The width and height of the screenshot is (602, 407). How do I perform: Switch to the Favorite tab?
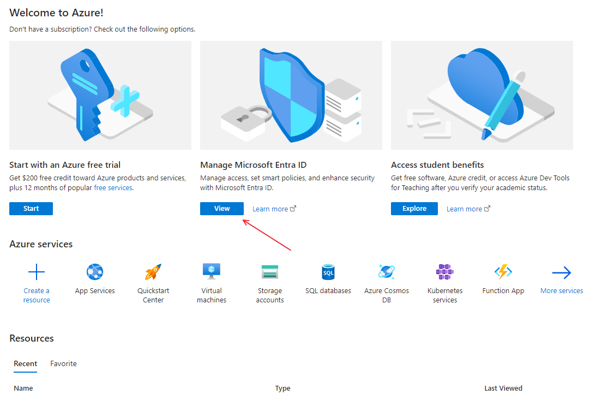pos(63,363)
